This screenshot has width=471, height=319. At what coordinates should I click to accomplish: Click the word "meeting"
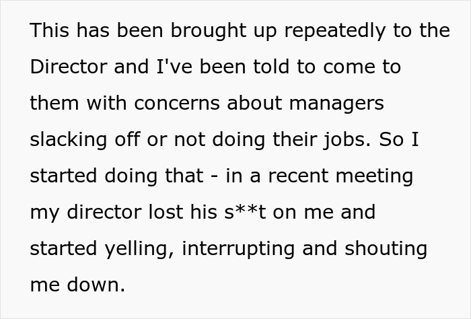374,177
